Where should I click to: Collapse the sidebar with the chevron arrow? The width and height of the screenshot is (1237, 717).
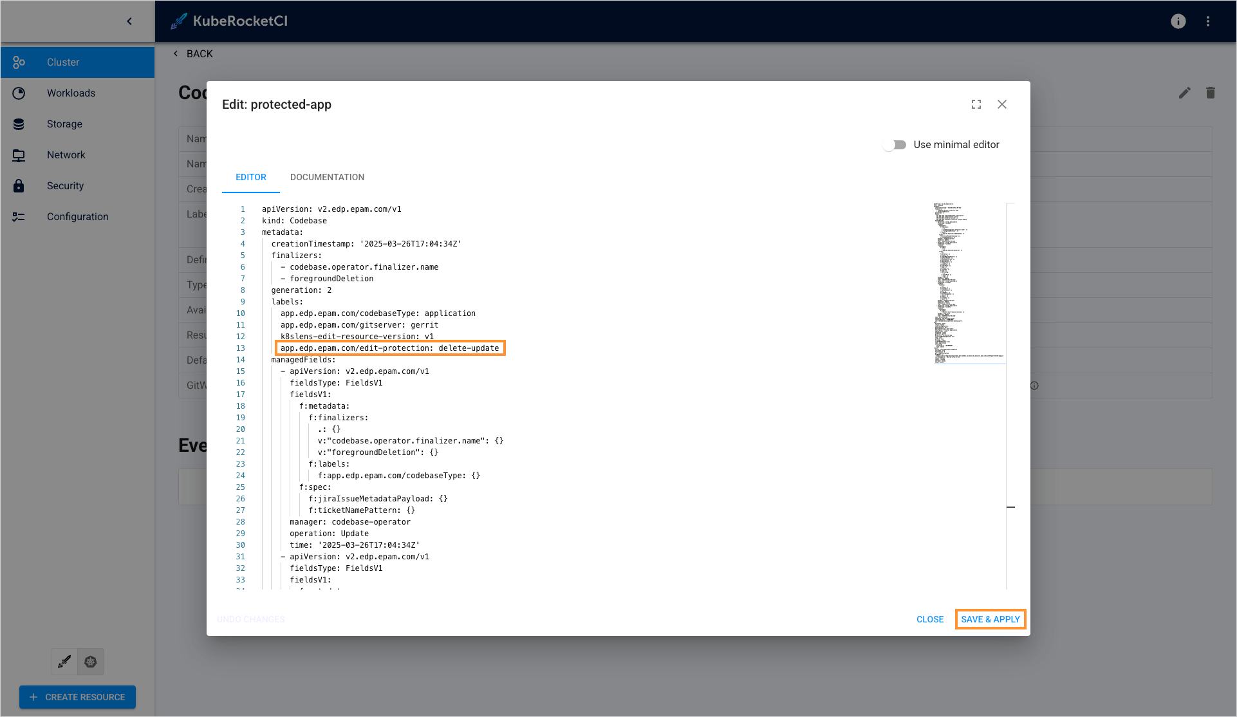coord(129,21)
